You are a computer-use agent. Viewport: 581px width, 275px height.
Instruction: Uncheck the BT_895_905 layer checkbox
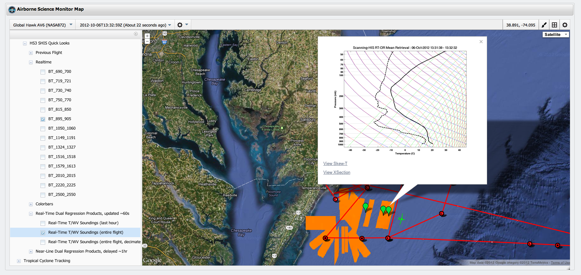point(43,119)
